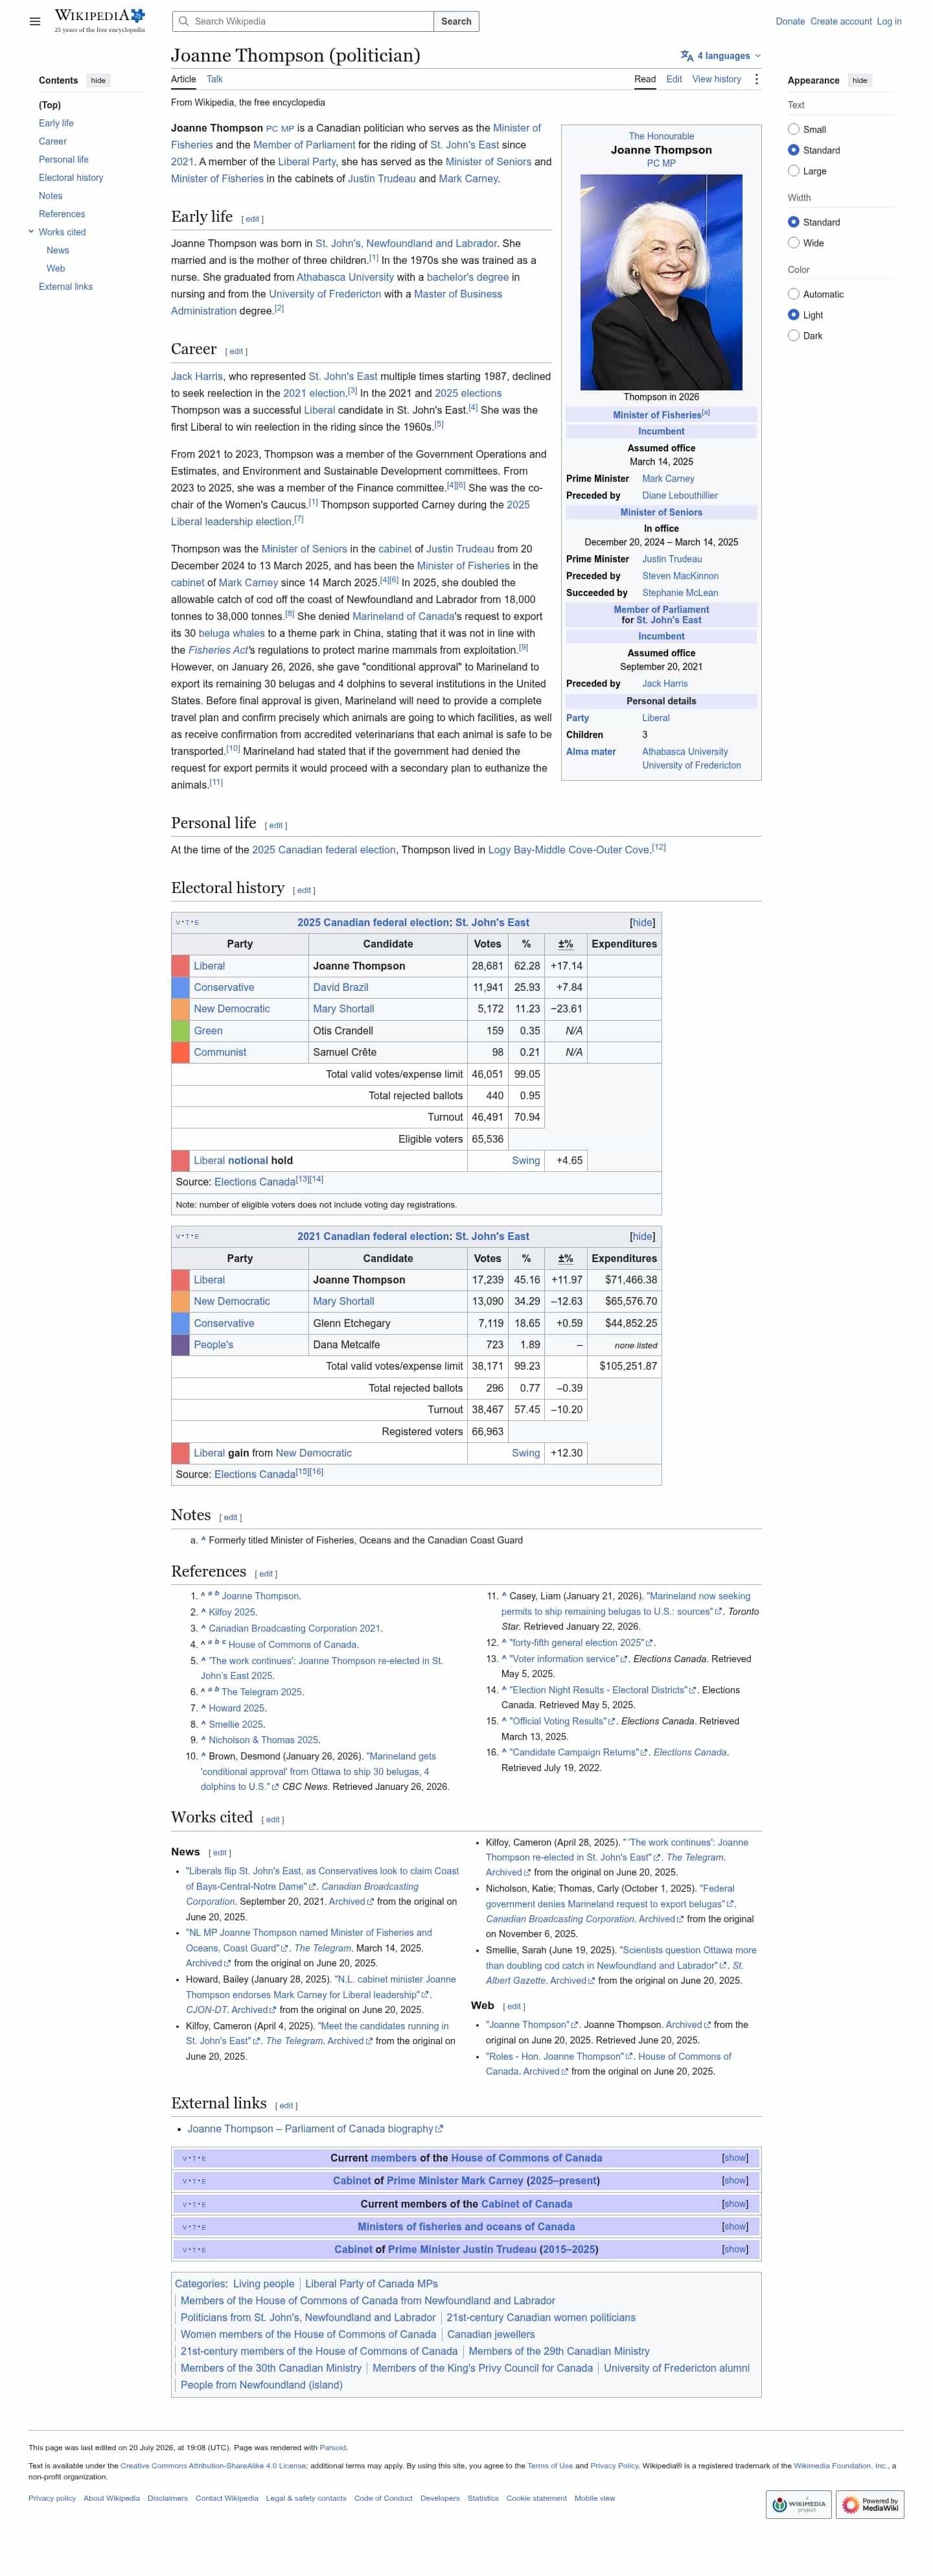The image size is (933, 2576).
Task: Open Stephanie McLean successor link
Action: click(x=680, y=593)
